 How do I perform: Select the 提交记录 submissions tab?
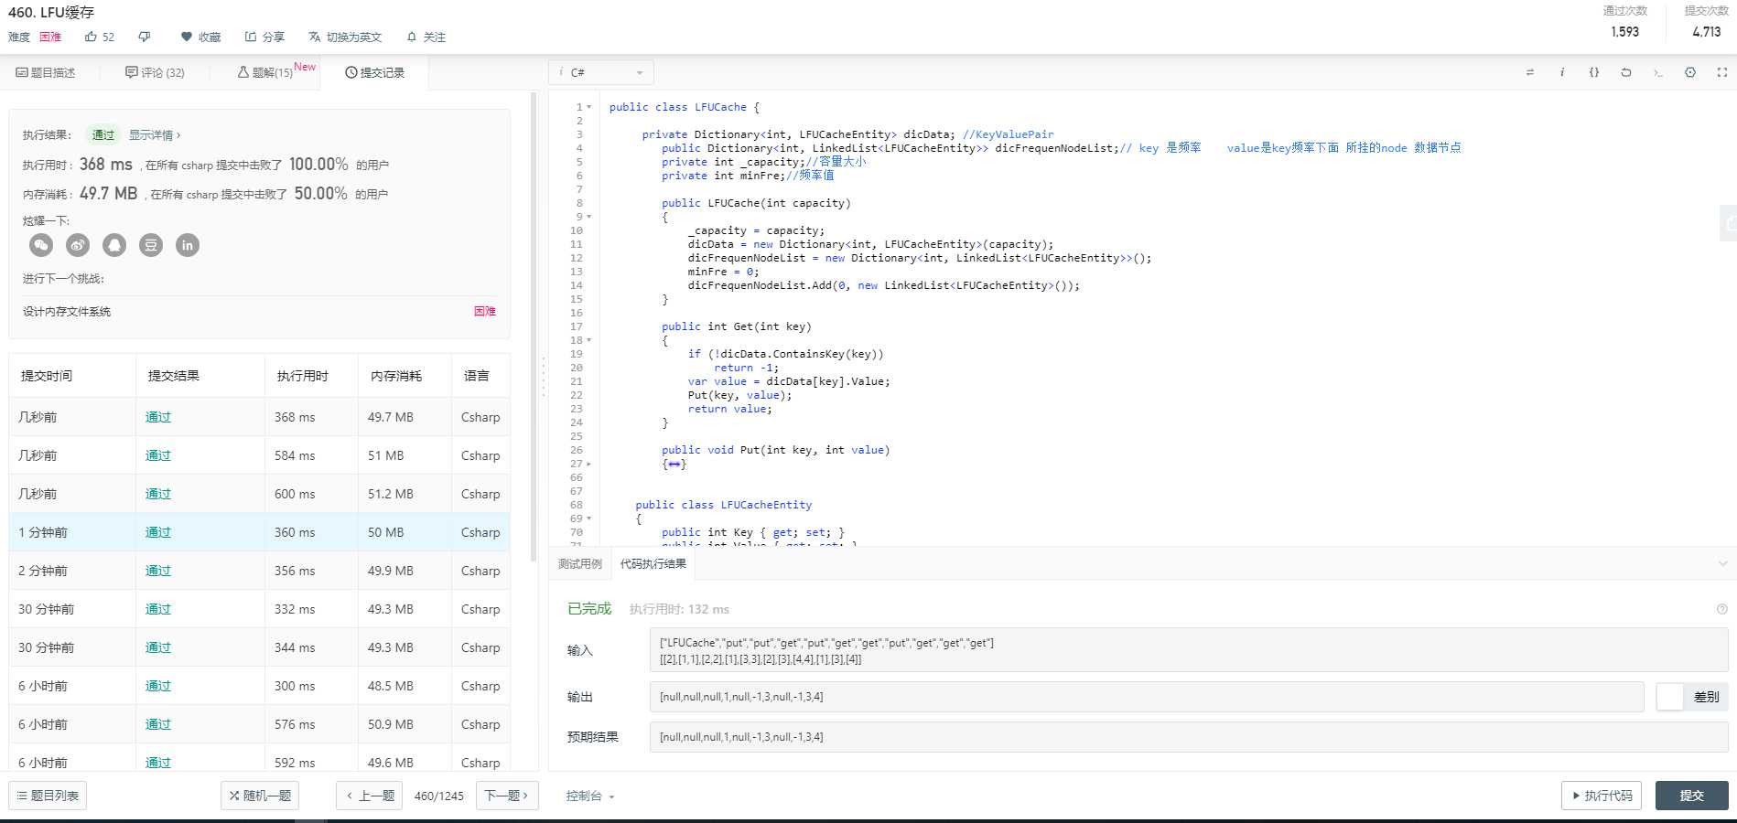[x=375, y=72]
